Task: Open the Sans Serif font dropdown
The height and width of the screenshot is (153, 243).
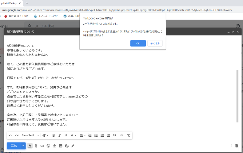Action: pyautogui.click(x=30, y=135)
